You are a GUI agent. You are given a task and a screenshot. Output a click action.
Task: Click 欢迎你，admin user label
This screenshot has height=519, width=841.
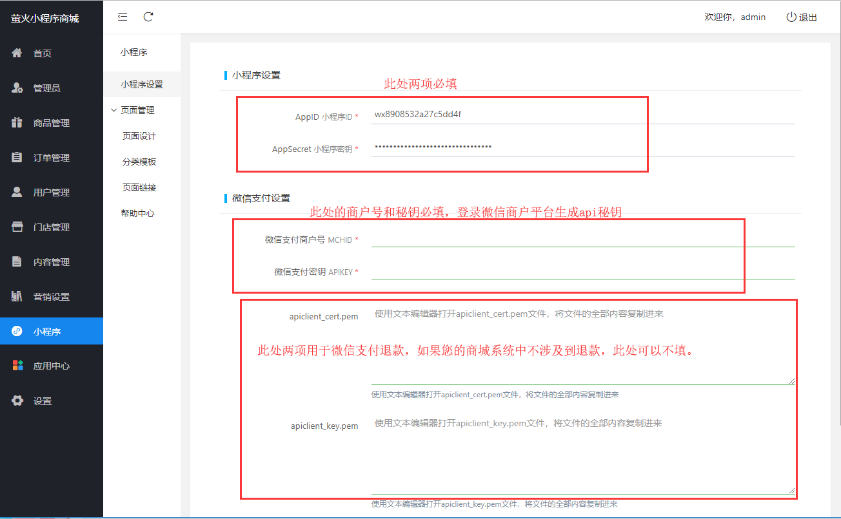coord(735,17)
